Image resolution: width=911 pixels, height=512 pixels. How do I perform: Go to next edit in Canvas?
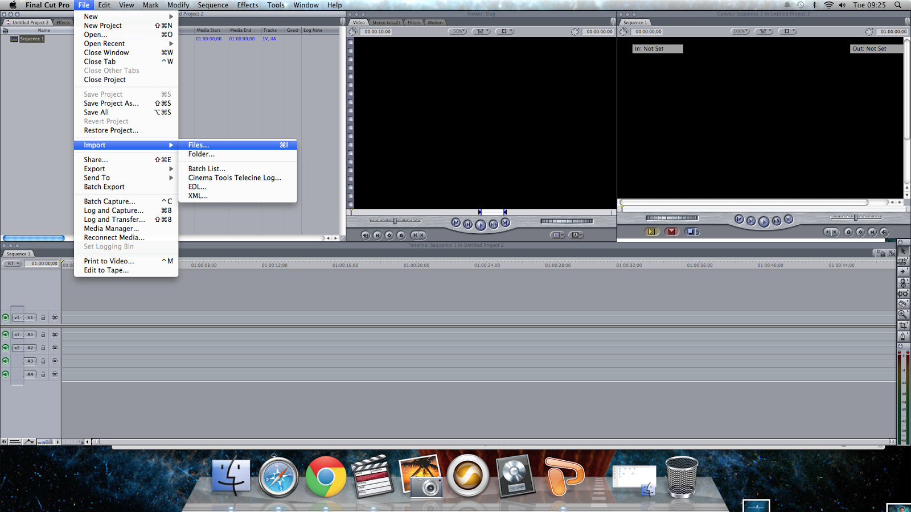pos(789,219)
